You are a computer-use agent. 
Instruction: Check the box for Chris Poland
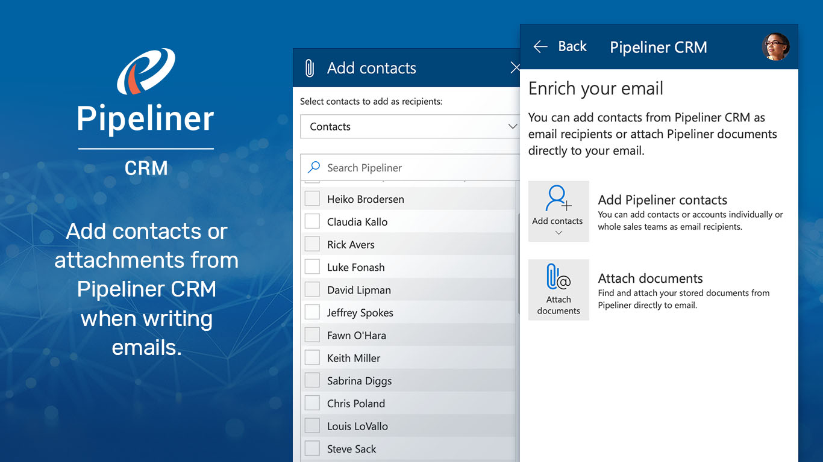(312, 403)
